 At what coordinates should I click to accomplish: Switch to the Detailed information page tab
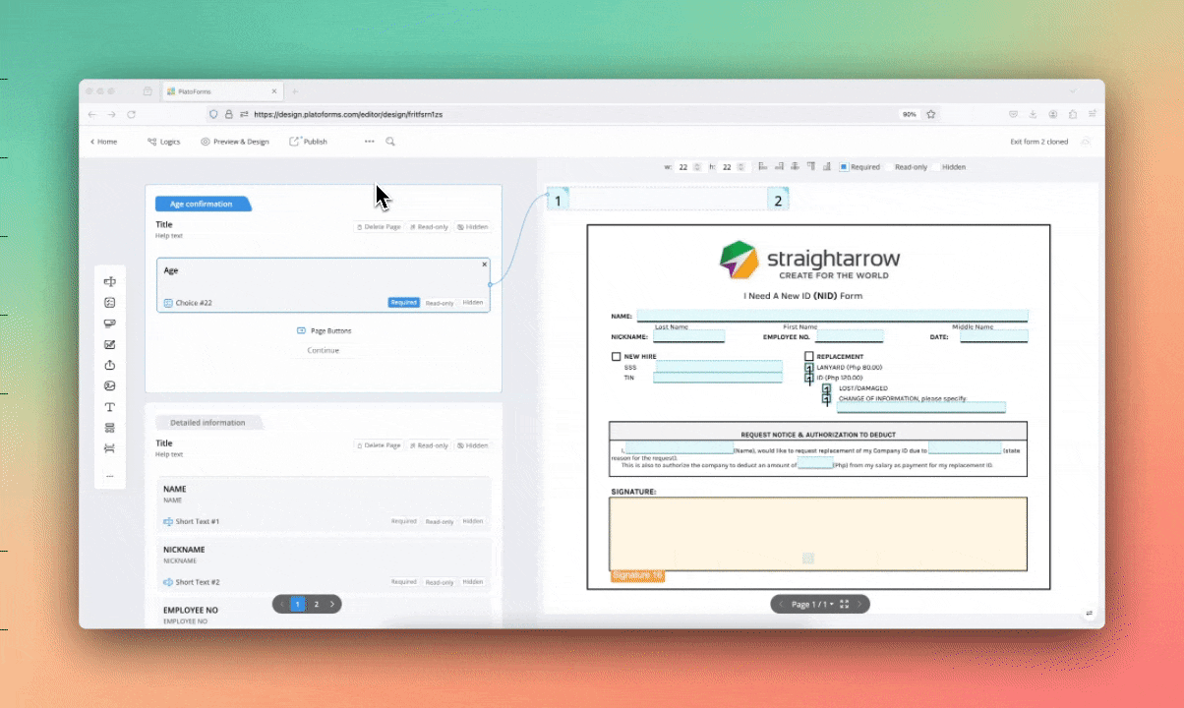point(208,423)
